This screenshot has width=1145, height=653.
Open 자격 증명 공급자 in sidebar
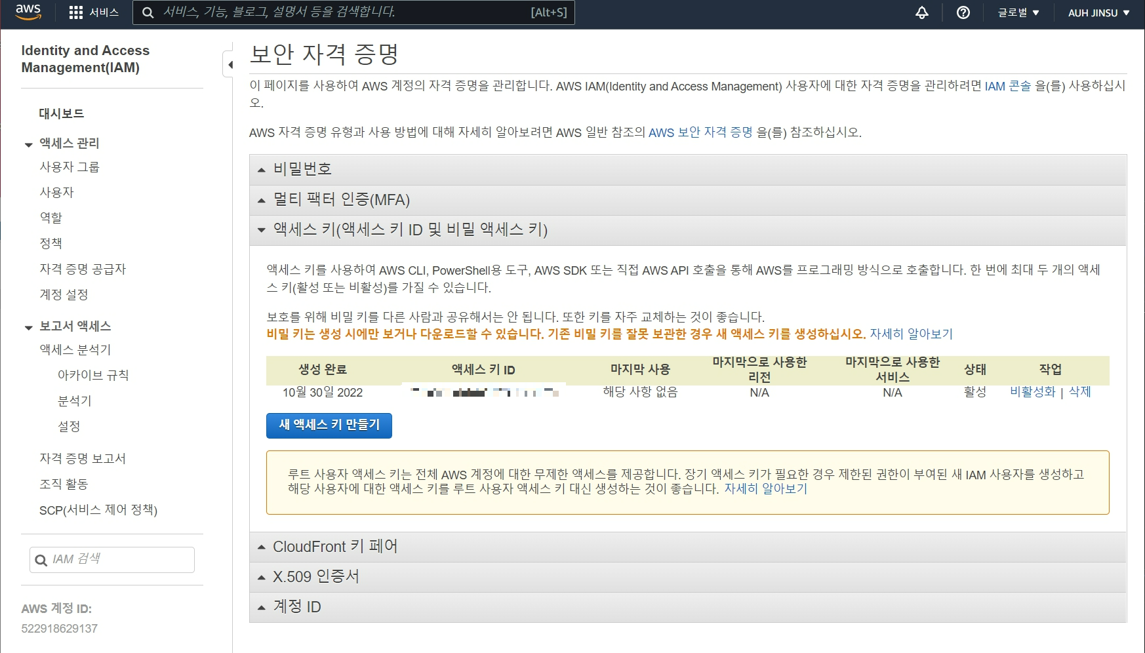click(83, 269)
